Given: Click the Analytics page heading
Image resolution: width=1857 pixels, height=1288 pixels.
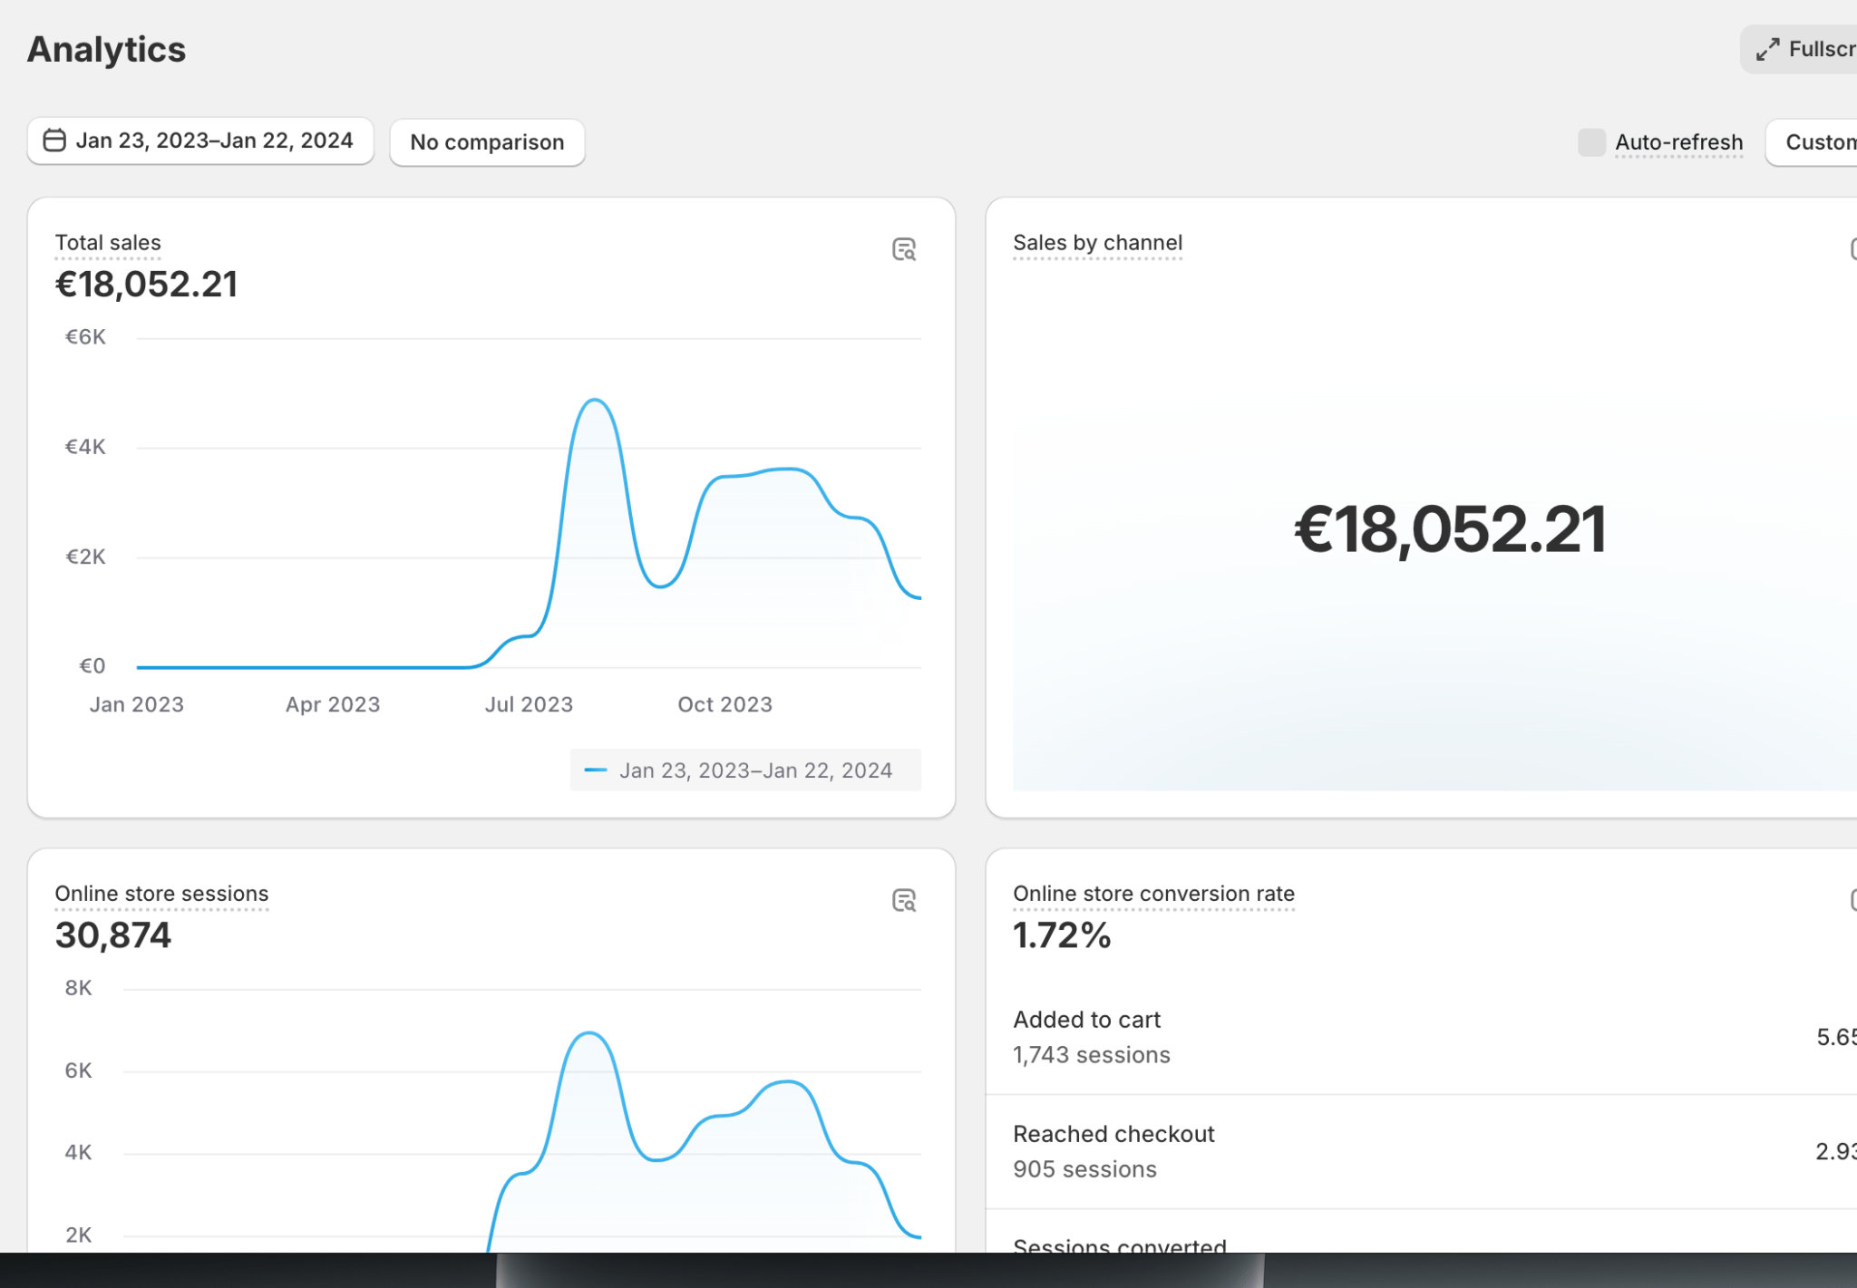Looking at the screenshot, I should (x=106, y=50).
